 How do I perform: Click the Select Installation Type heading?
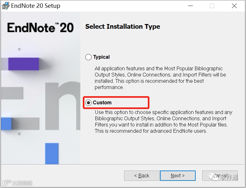(123, 27)
